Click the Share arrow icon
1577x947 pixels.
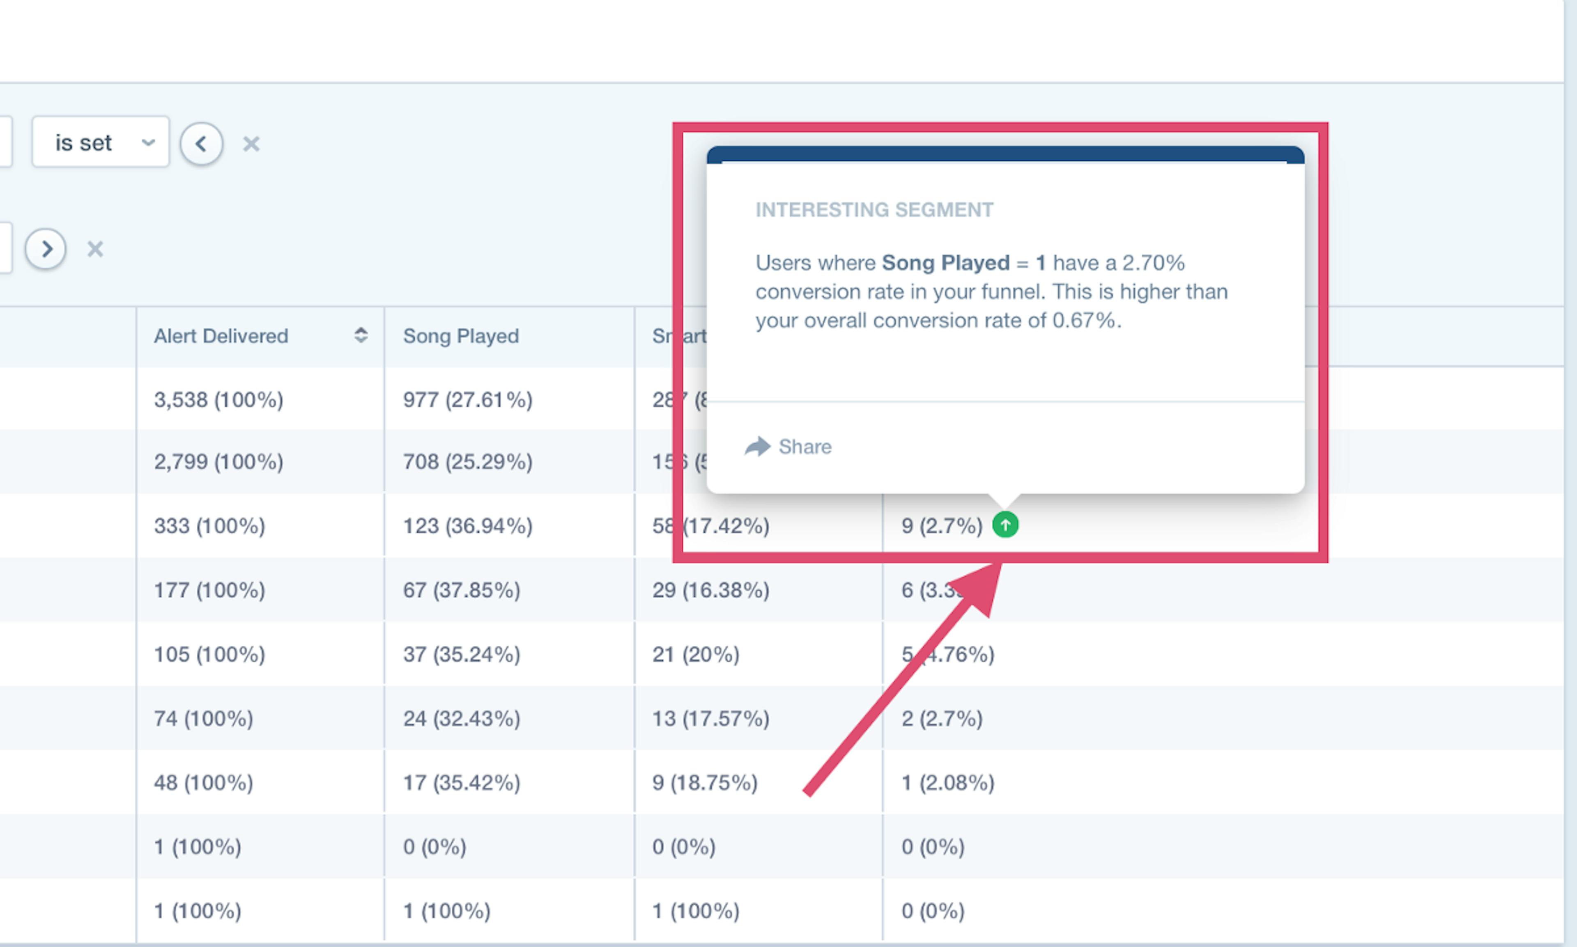(757, 447)
